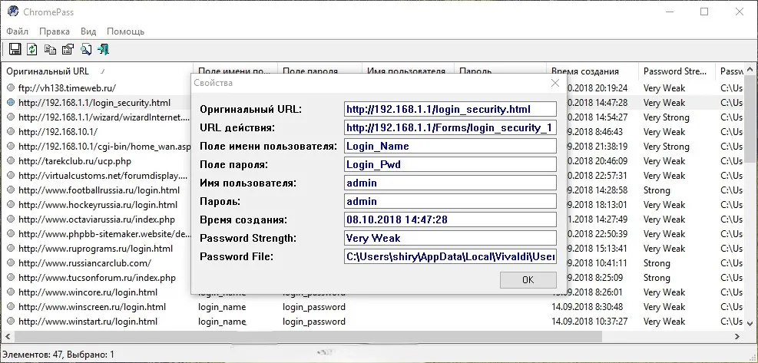Select row http://www.phpbb-sitemaker.website/de...
The width and height of the screenshot is (758, 363).
[x=104, y=233]
